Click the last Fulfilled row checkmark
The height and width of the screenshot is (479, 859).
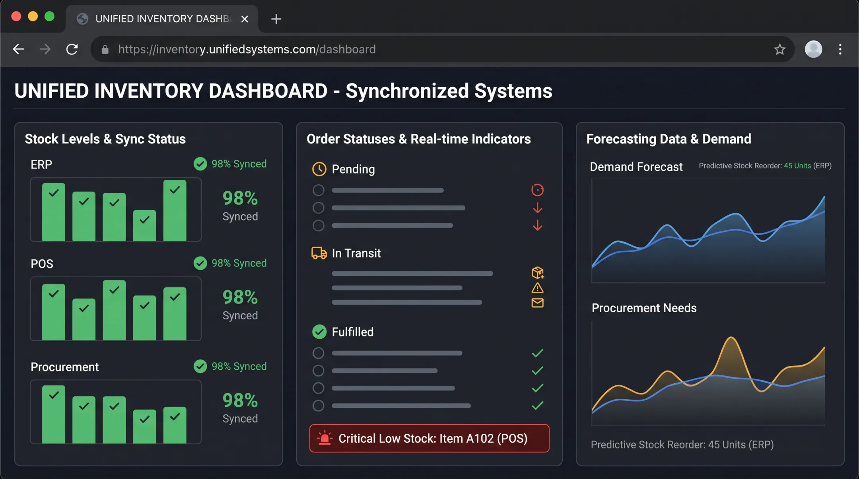[537, 406]
